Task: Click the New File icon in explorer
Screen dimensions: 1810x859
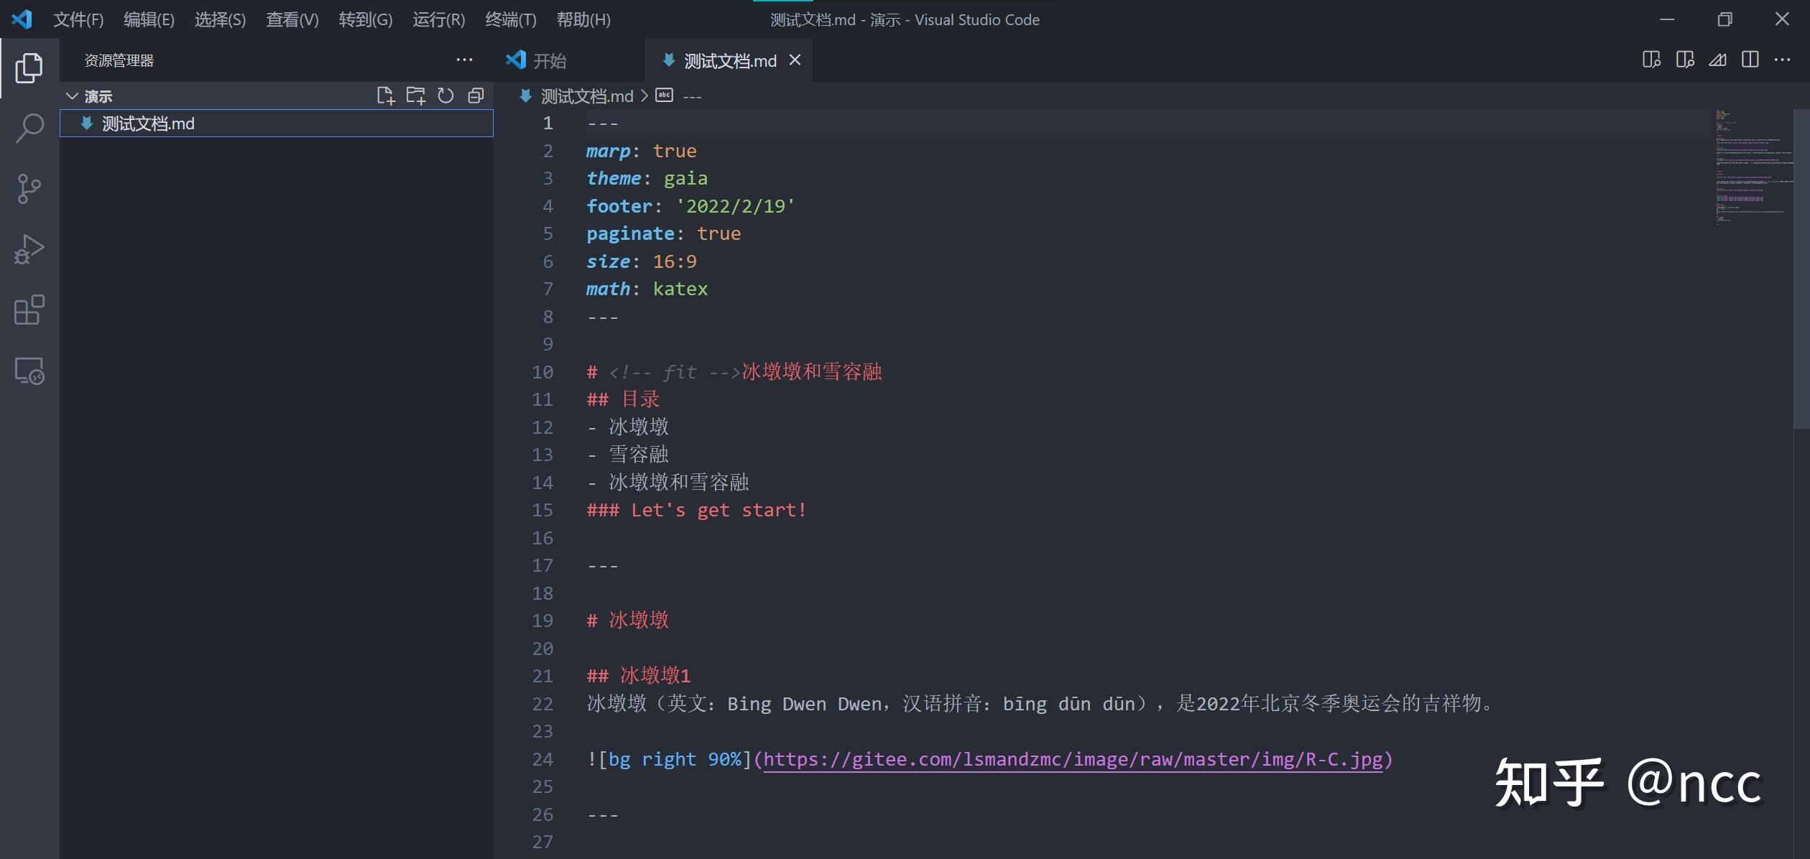Action: point(386,96)
